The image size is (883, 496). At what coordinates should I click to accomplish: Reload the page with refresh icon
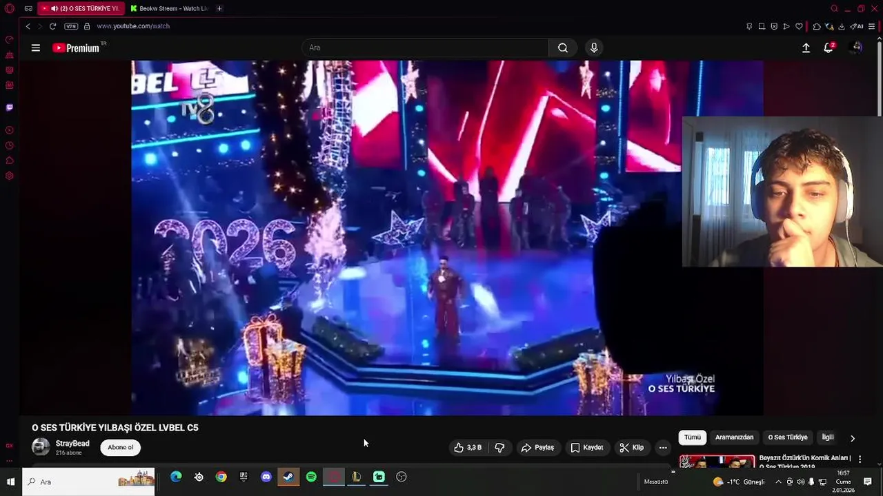[x=52, y=26]
